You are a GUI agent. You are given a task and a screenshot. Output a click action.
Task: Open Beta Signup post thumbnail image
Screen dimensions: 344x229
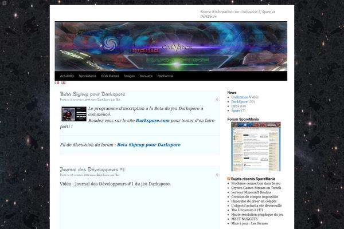pyautogui.click(x=74, y=114)
